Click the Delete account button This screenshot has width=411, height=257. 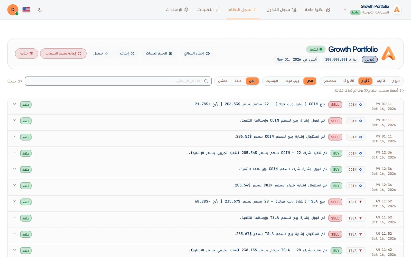(x=26, y=53)
